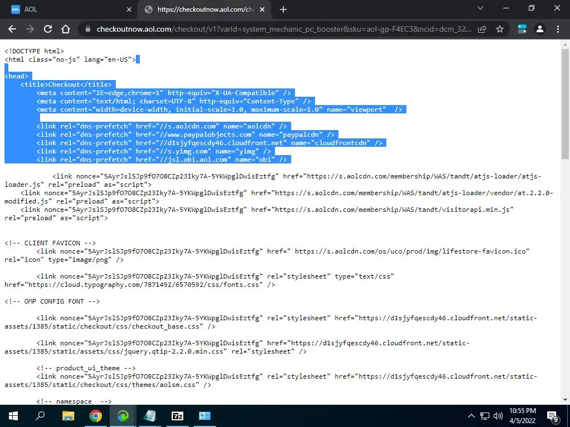The image size is (570, 427).
Task: Click the viewport meta tag line
Action: click(219, 110)
